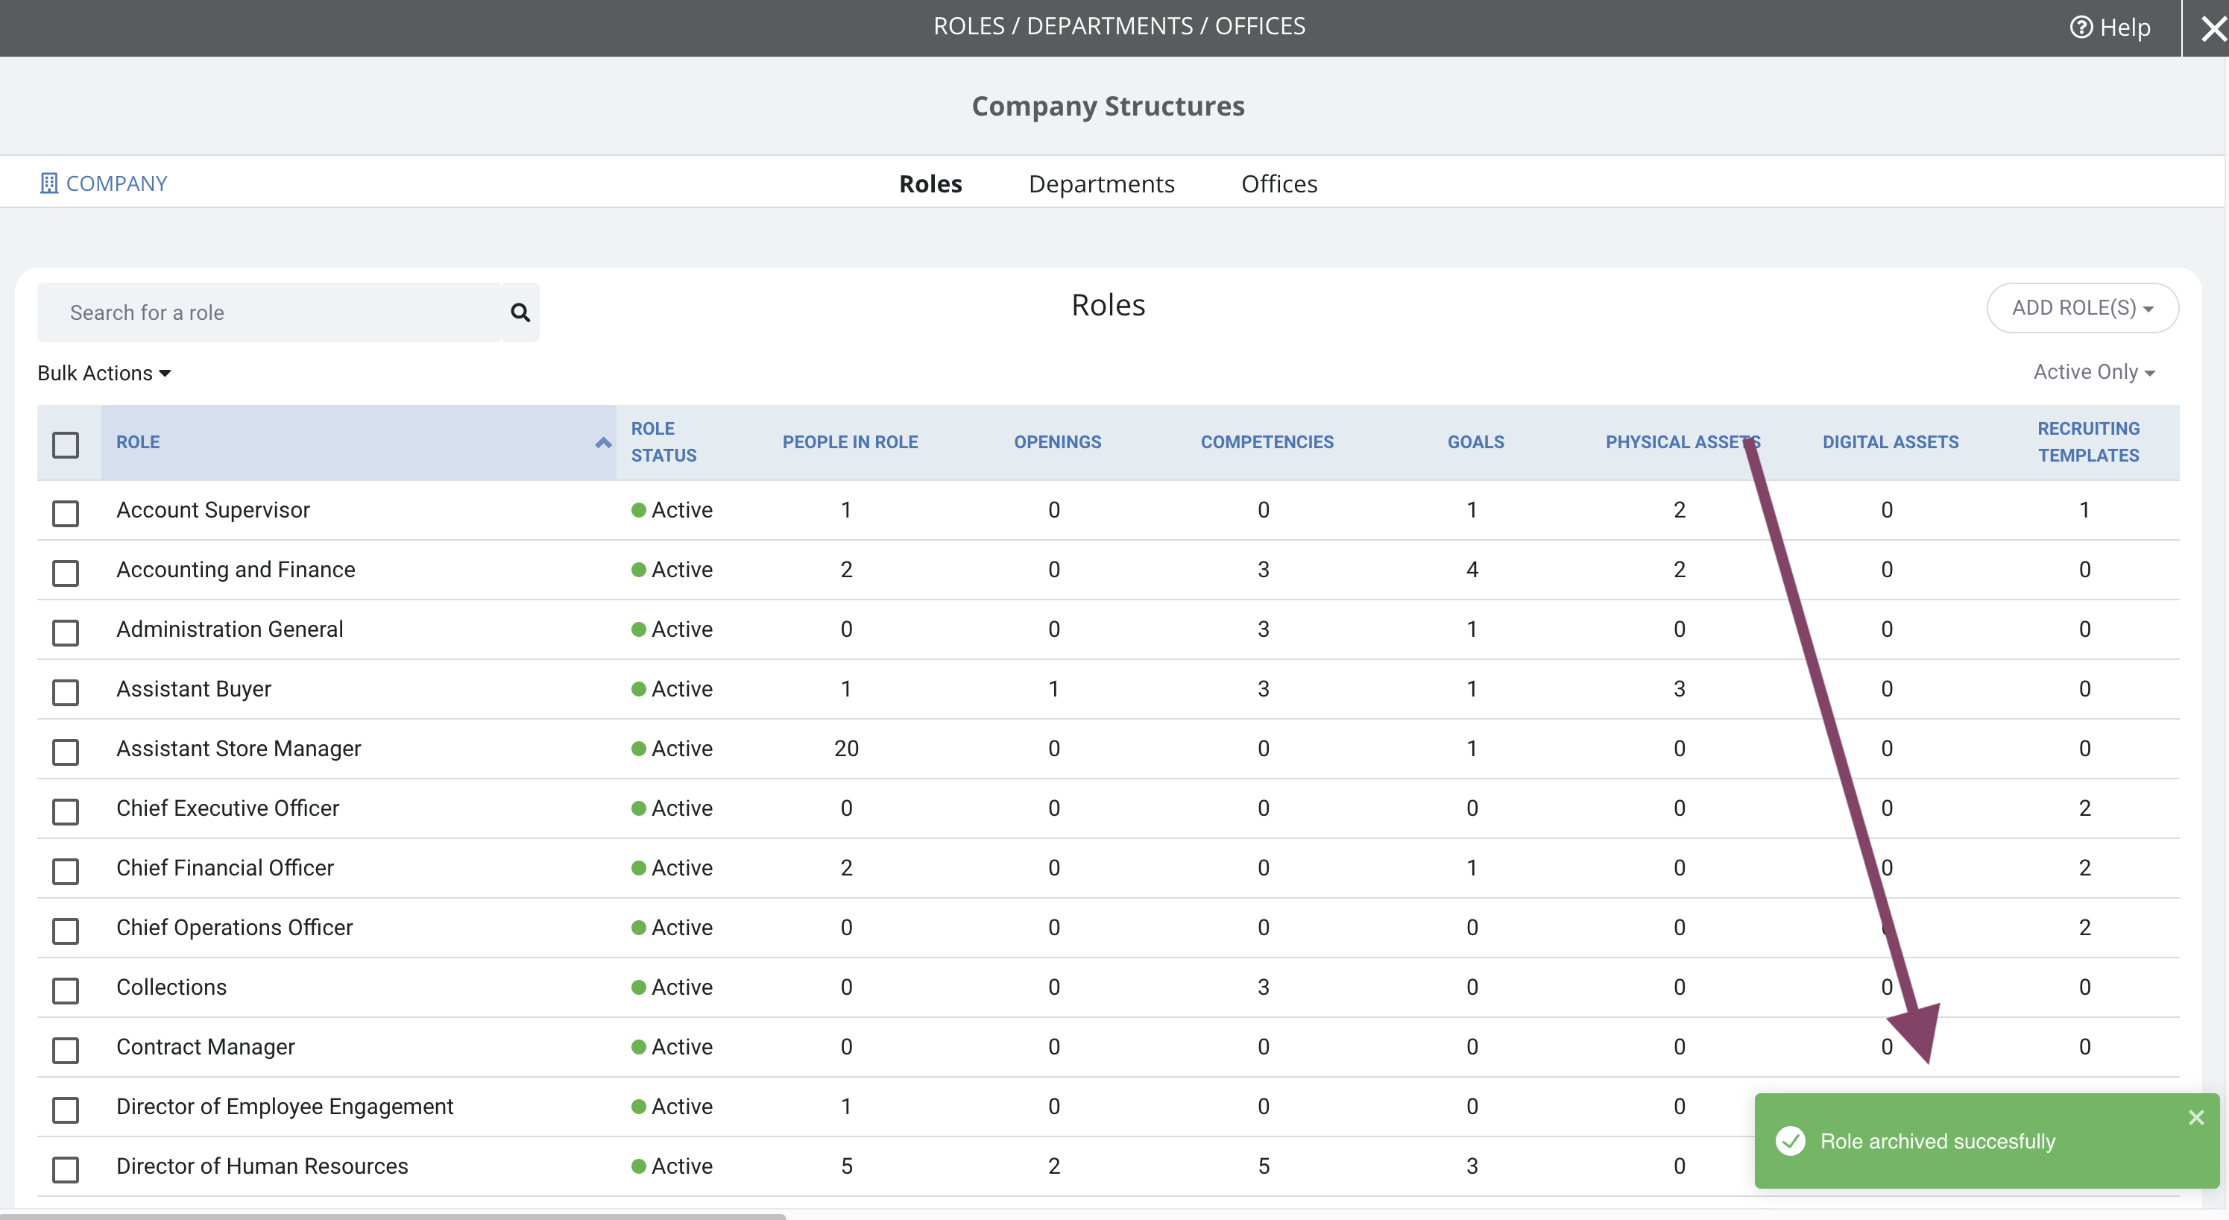Click Accounting and Finance goals value 4
This screenshot has height=1220, width=2229.
(1472, 570)
